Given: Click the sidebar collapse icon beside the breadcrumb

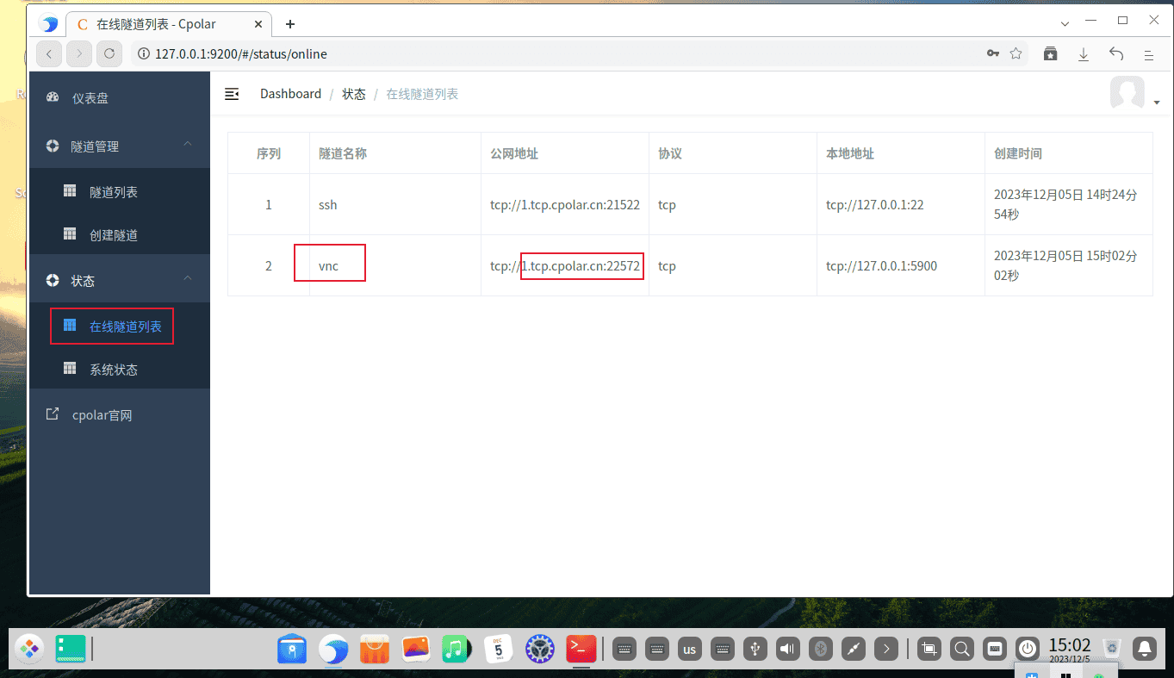Looking at the screenshot, I should 232,95.
